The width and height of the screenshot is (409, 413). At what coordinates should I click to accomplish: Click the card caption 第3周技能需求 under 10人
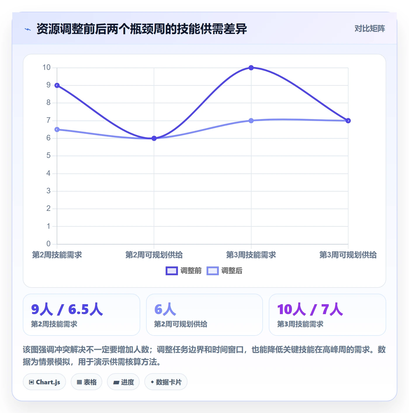[x=300, y=324]
